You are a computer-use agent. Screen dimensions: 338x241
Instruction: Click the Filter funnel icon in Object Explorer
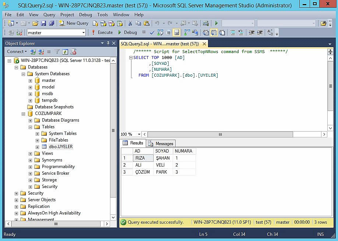57,52
